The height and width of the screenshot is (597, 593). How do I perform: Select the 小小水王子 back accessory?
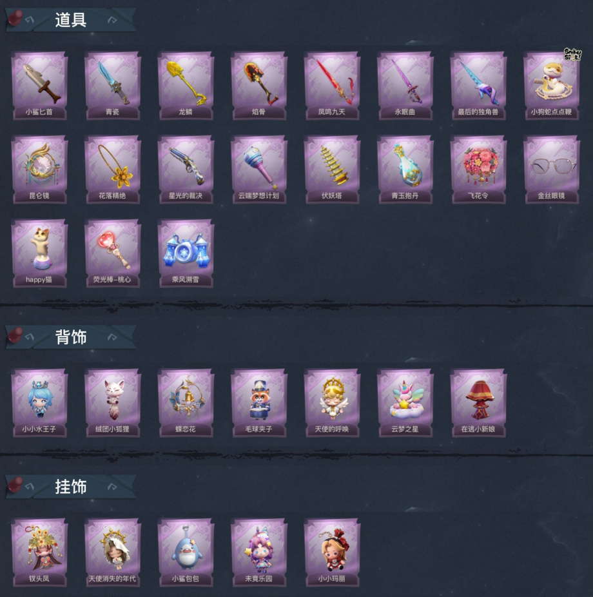coord(39,403)
